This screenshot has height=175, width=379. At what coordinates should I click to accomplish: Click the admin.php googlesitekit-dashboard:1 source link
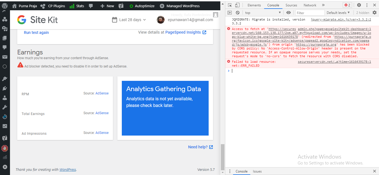335,29
